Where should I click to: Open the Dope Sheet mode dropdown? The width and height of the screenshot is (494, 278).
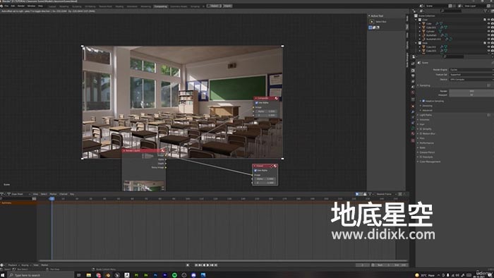click(19, 194)
